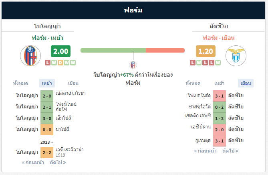
Task: Open the Feyenoord 3-1 Lazio score
Action: [220, 96]
